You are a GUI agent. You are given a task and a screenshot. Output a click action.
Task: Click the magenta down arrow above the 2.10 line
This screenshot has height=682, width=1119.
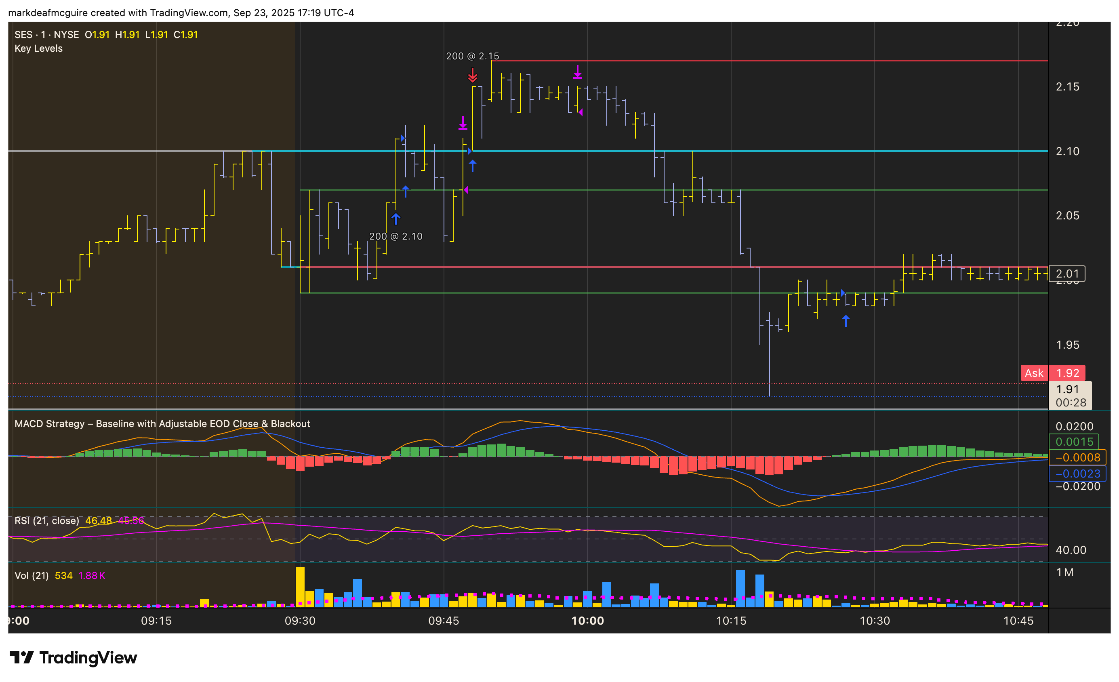coord(463,123)
